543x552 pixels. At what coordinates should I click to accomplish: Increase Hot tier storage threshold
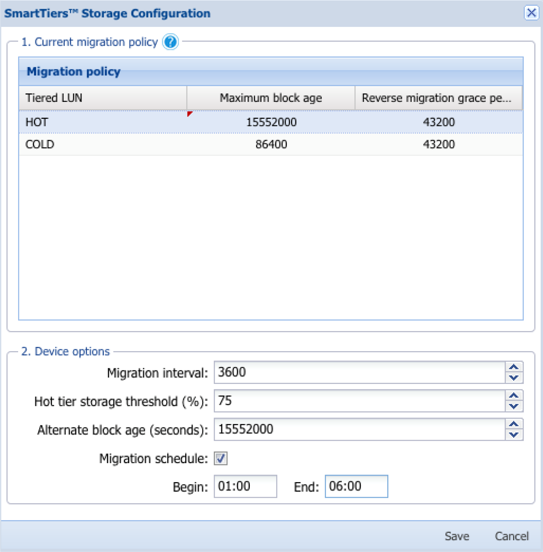(513, 396)
